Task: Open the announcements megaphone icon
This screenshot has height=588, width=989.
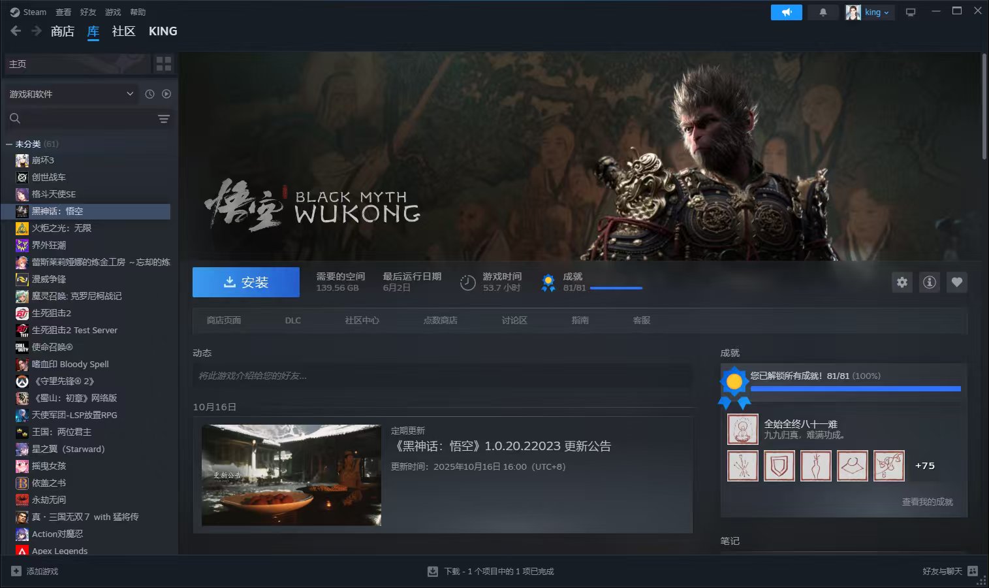Action: (786, 12)
